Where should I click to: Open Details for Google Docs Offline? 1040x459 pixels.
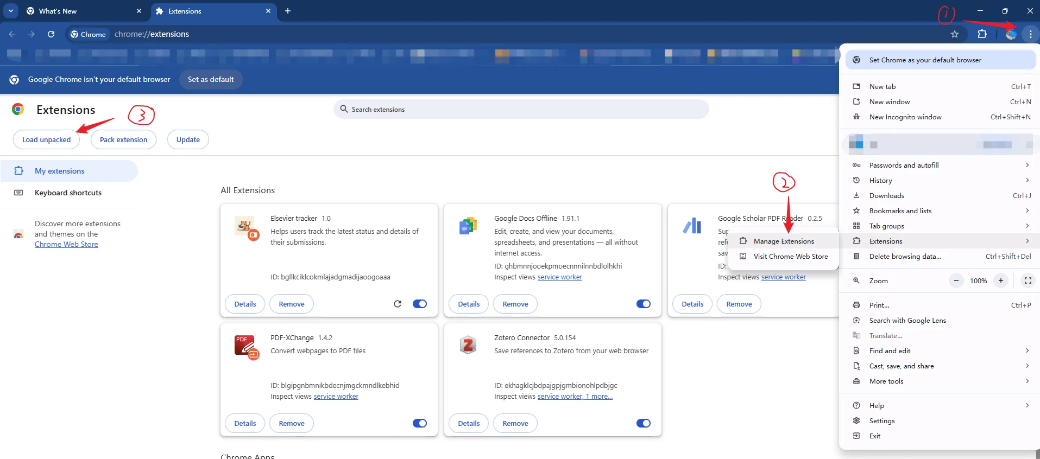pos(469,304)
